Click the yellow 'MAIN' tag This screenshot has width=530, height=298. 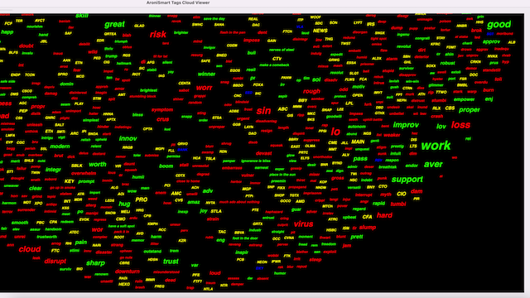358,142
